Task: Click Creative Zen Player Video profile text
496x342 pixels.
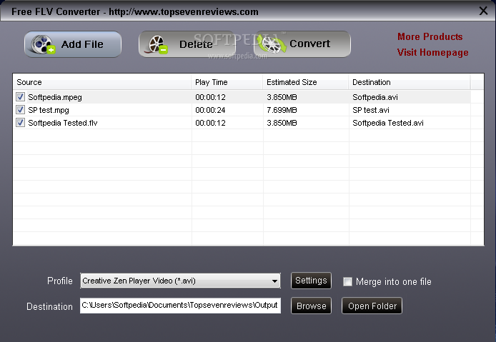Action: pyautogui.click(x=139, y=281)
